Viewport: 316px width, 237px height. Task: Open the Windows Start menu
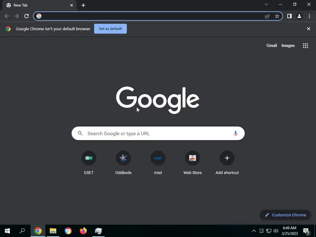pyautogui.click(x=7, y=231)
